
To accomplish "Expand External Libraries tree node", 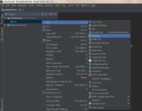I will (x=5, y=25).
